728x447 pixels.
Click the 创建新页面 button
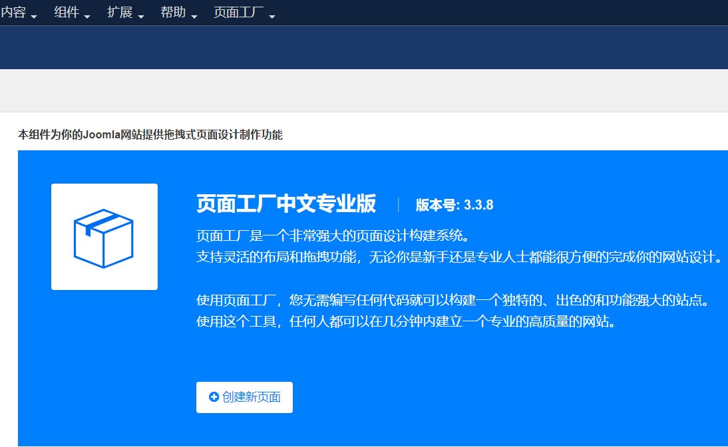(x=244, y=397)
